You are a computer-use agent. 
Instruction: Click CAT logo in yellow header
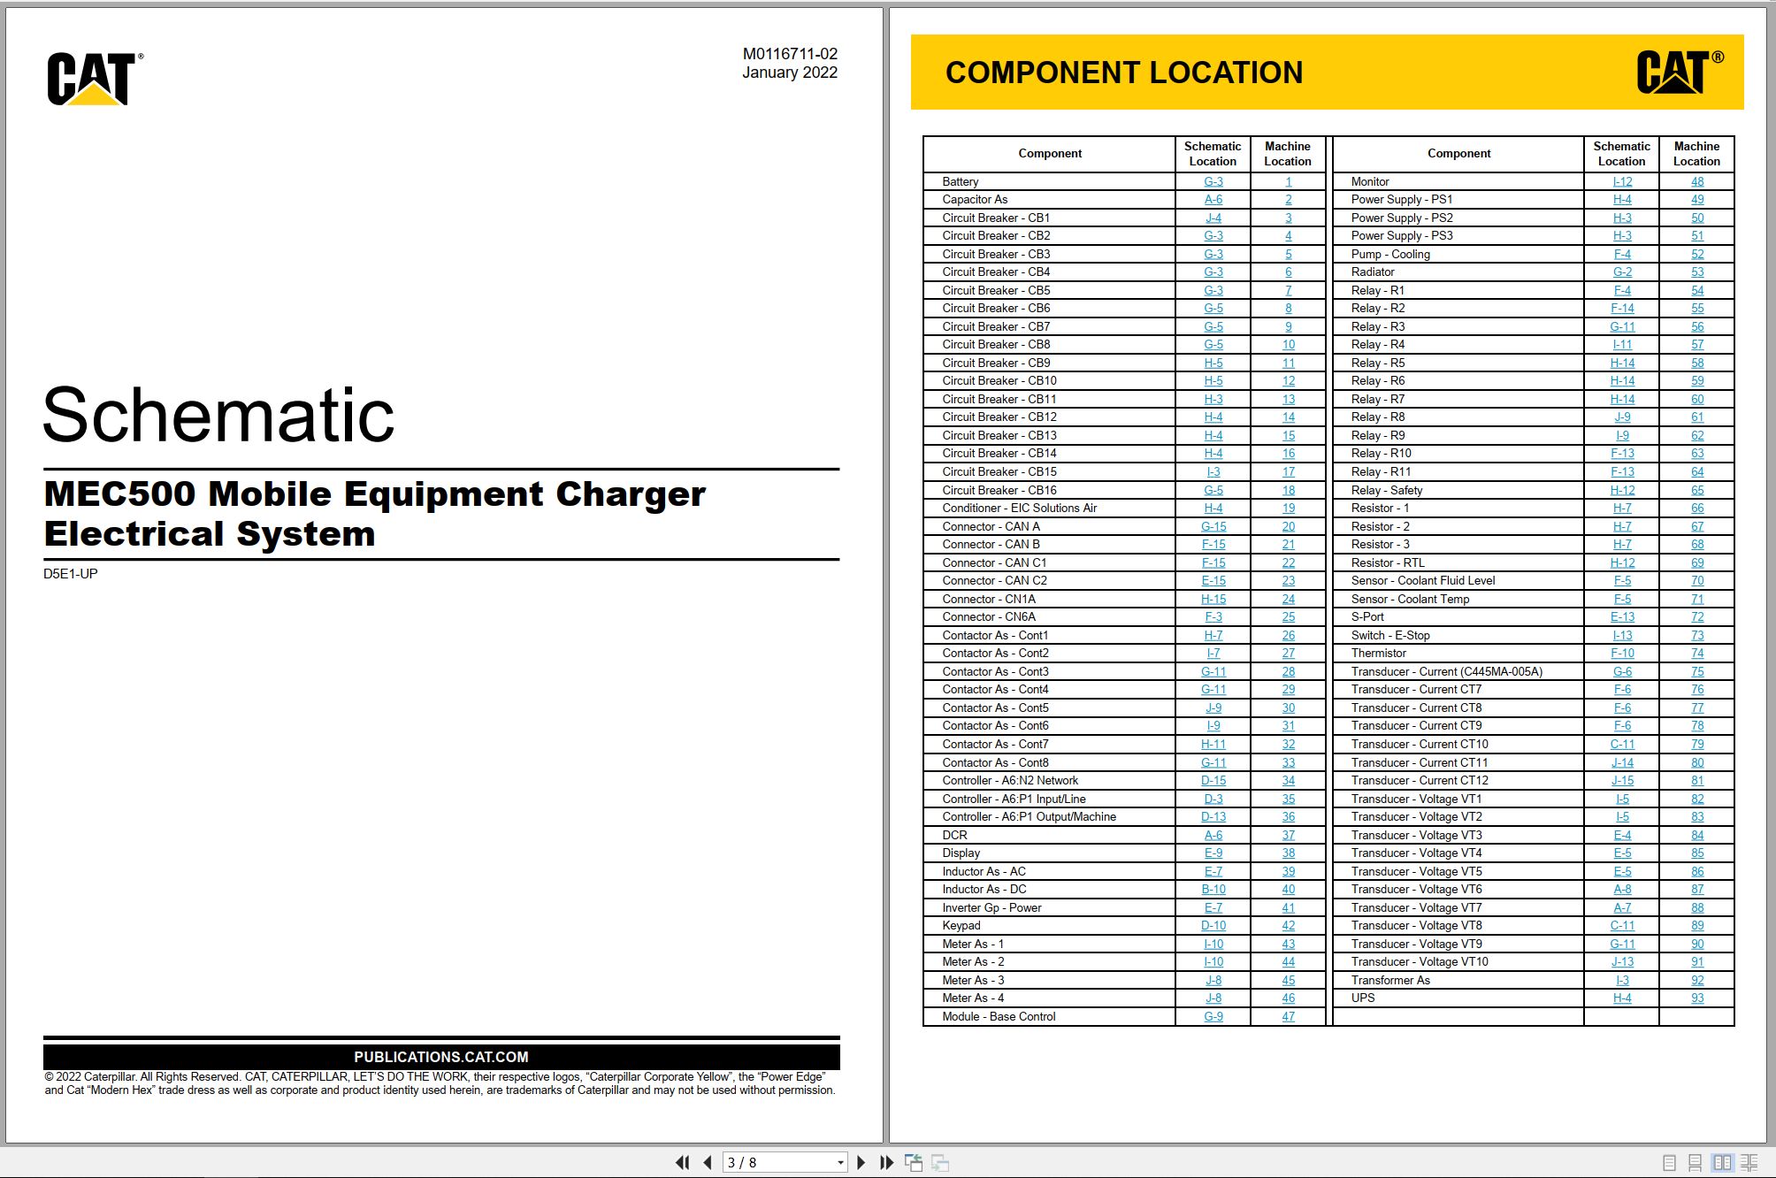[1680, 72]
